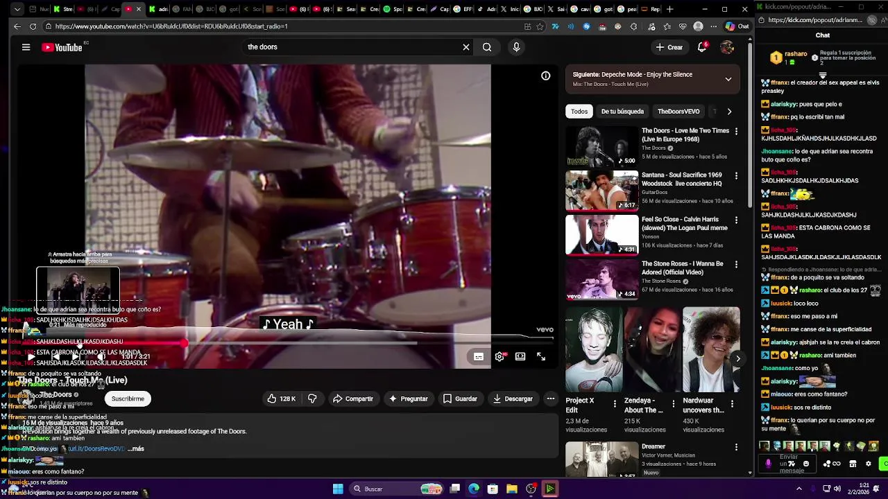Click the Compartir share button

(x=353, y=399)
